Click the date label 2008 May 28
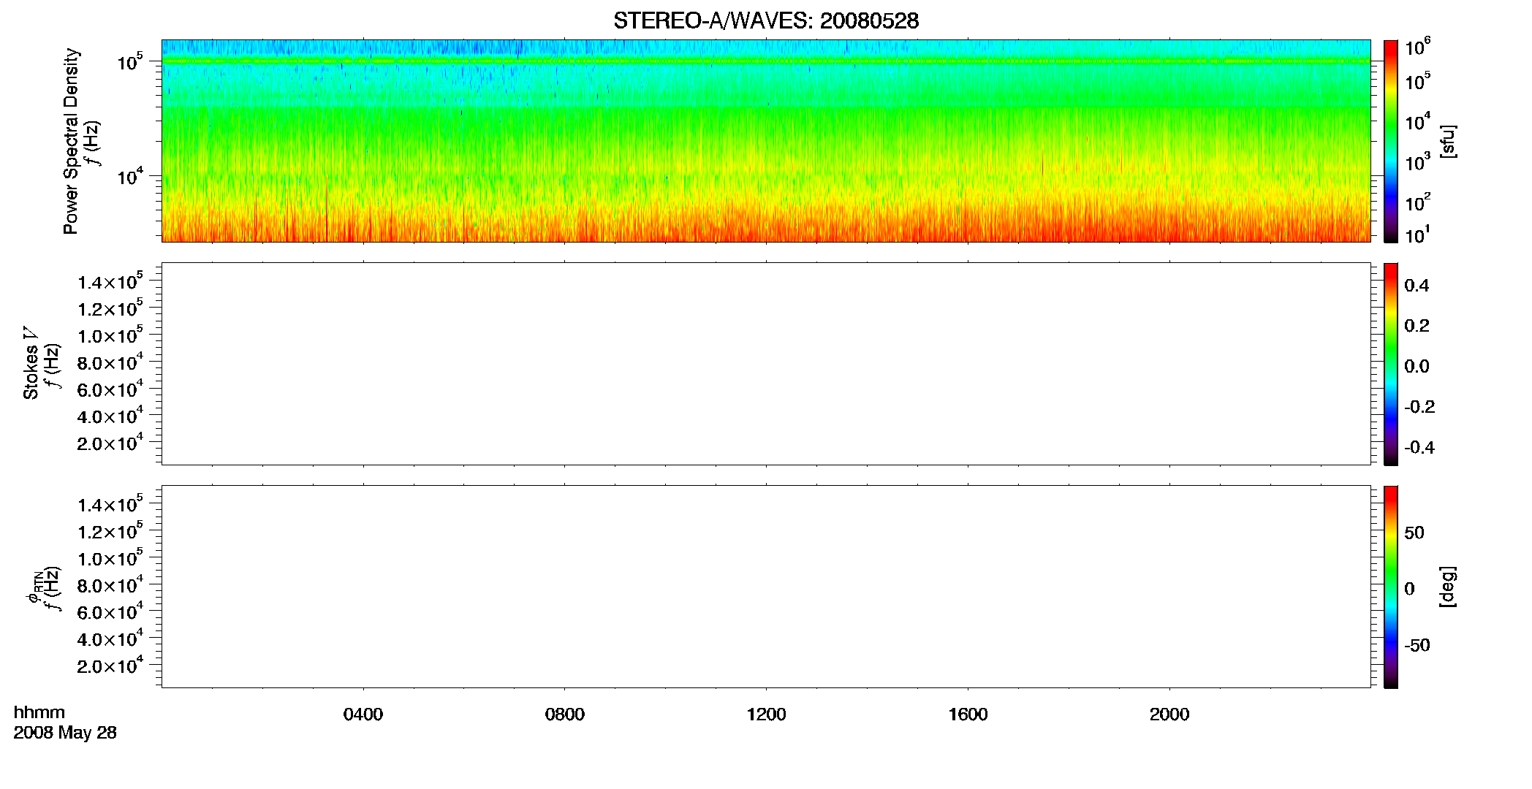 tap(65, 733)
